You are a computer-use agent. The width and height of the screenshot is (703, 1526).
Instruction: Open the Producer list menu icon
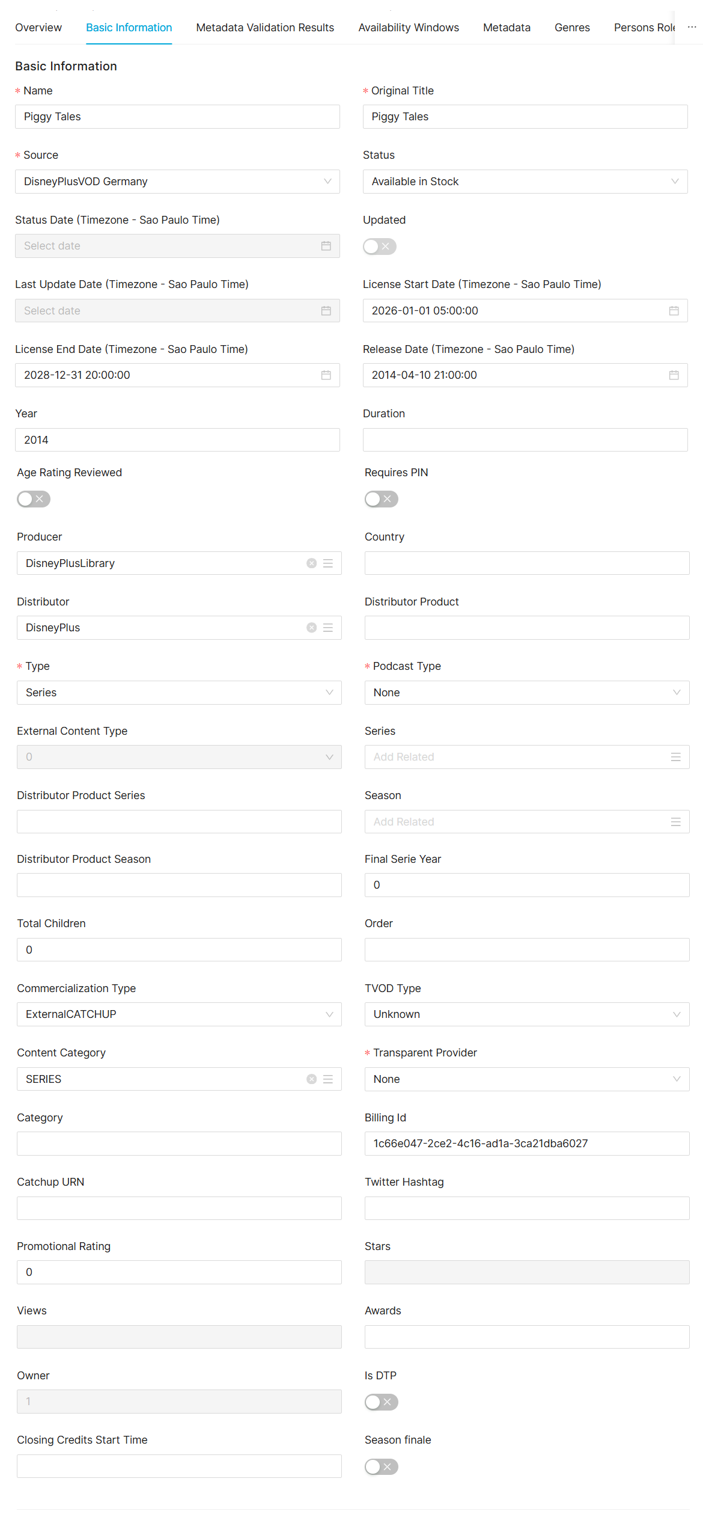[328, 563]
